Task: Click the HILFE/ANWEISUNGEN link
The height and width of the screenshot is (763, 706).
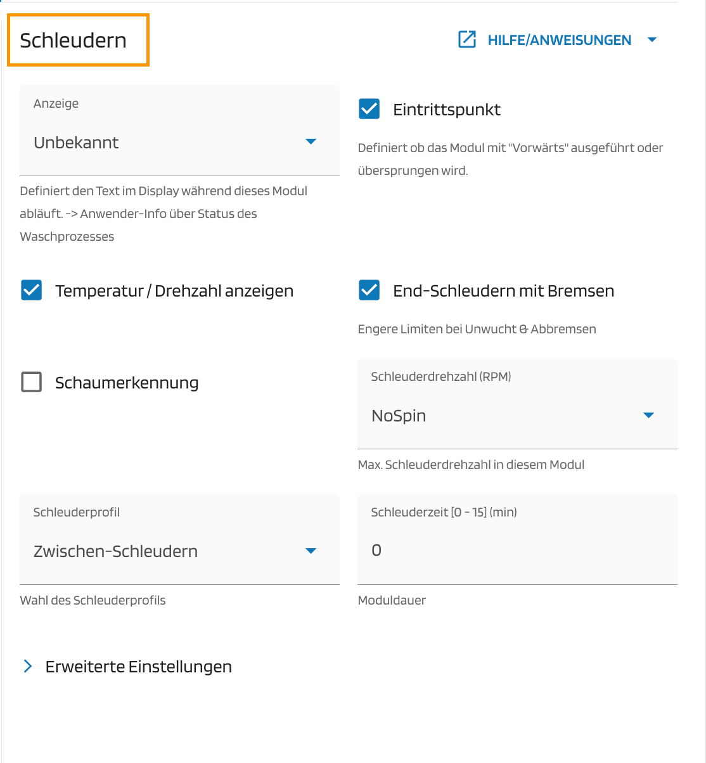Action: pyautogui.click(x=559, y=40)
